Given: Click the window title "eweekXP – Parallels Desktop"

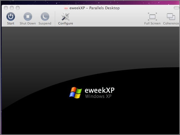Looking at the screenshot, I should (x=94, y=8).
